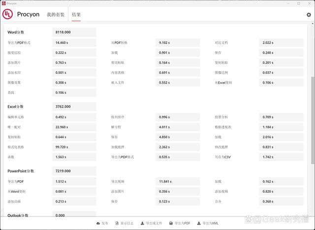Click the 显示日志 log document icon

[117, 223]
